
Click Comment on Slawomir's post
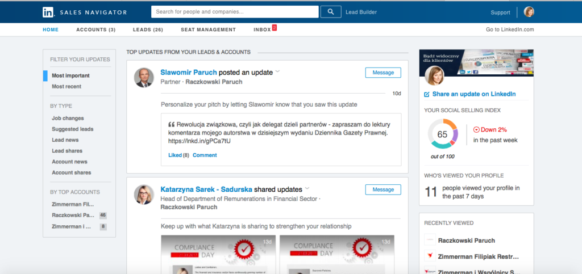point(205,155)
